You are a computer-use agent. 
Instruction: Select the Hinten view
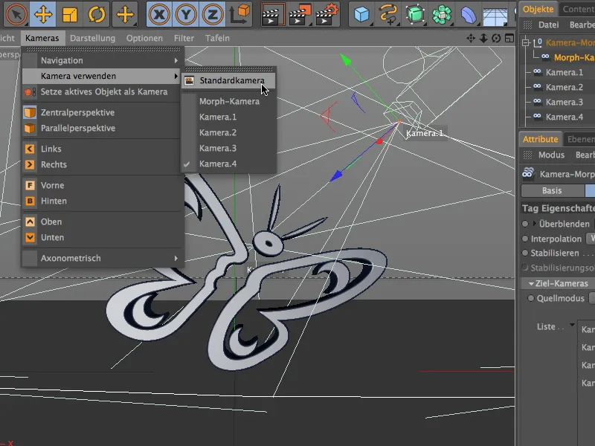pyautogui.click(x=103, y=201)
